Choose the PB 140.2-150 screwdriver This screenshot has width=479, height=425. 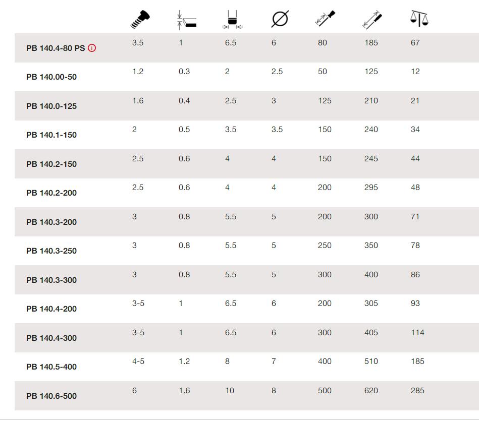pos(51,164)
